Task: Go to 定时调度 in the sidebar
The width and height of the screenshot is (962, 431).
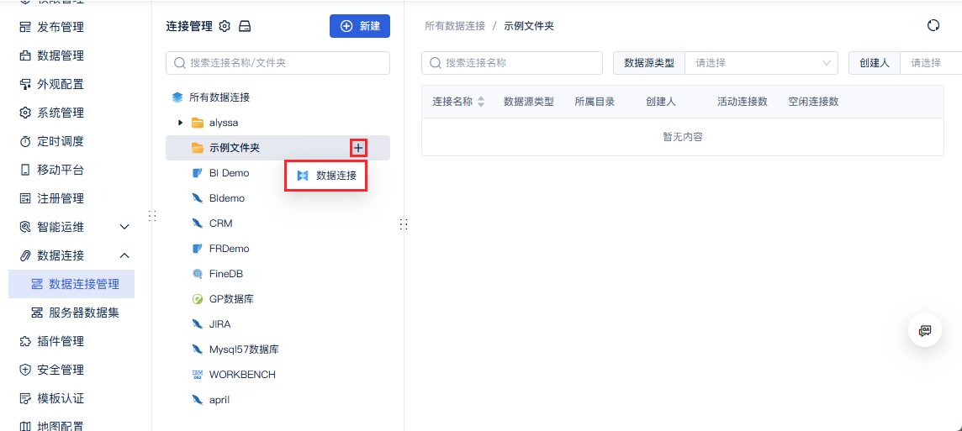Action: point(60,141)
